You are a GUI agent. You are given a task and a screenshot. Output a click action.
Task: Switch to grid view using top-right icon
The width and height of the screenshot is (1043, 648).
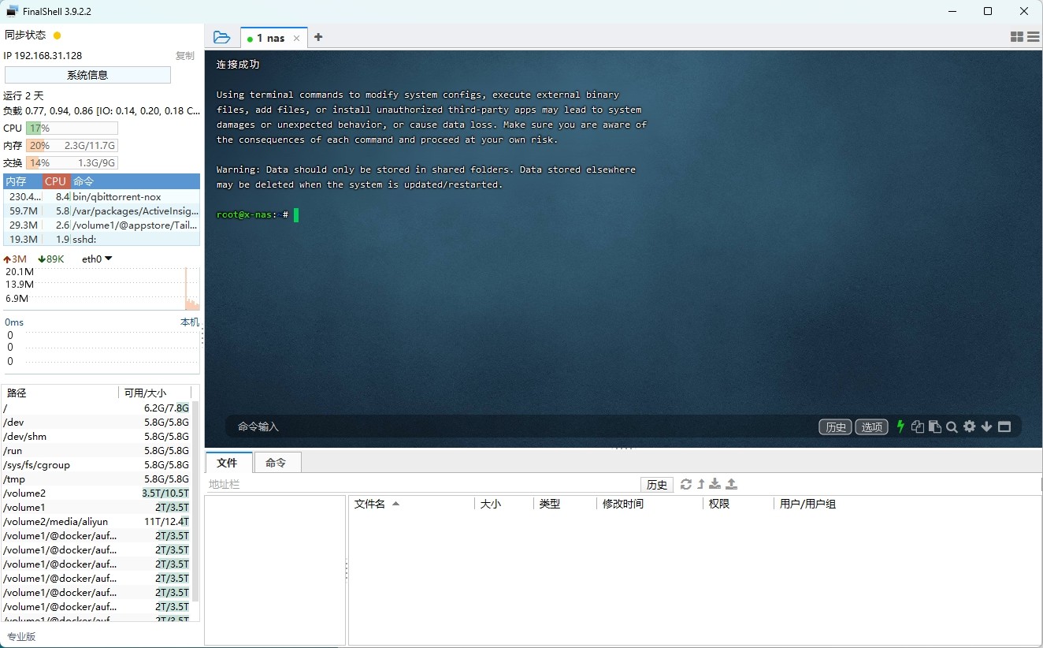(x=1016, y=36)
